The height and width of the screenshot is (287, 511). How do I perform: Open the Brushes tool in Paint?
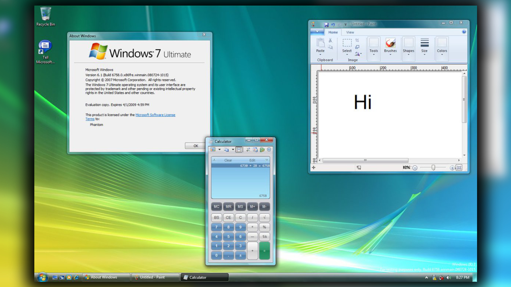pos(390,43)
